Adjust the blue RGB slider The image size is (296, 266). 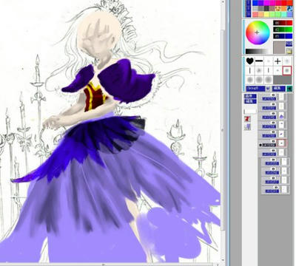pyautogui.click(x=283, y=36)
